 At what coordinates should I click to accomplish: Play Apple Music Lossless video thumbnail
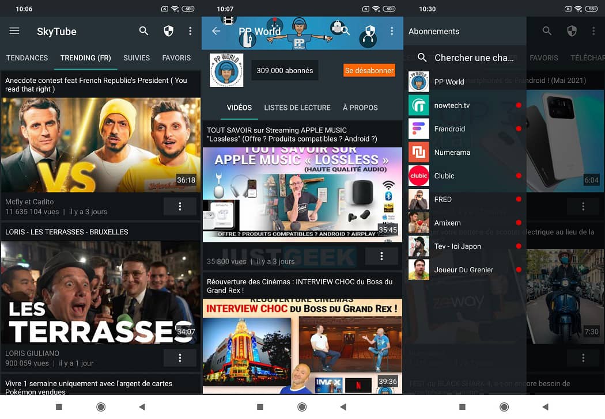[302, 195]
